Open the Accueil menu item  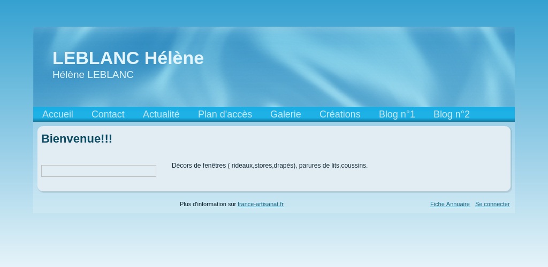(x=58, y=114)
